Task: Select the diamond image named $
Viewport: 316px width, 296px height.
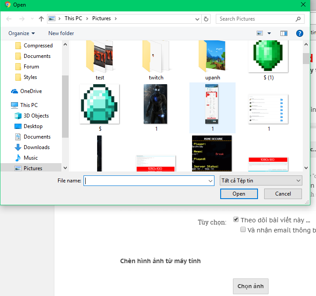Action: pos(100,108)
